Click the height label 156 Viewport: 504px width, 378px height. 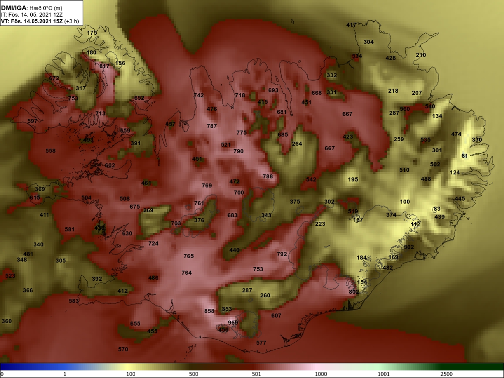pos(120,63)
